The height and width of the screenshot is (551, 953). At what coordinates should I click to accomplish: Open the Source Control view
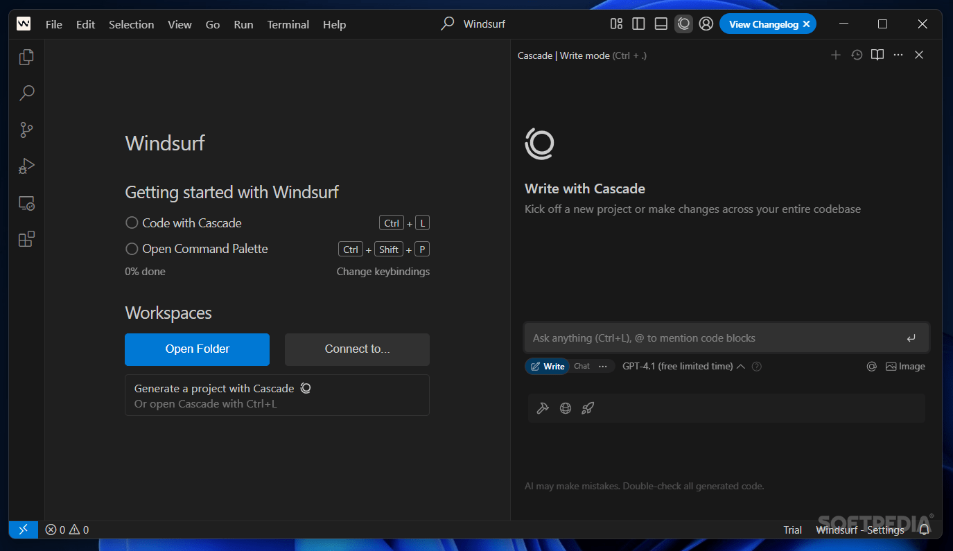point(26,130)
